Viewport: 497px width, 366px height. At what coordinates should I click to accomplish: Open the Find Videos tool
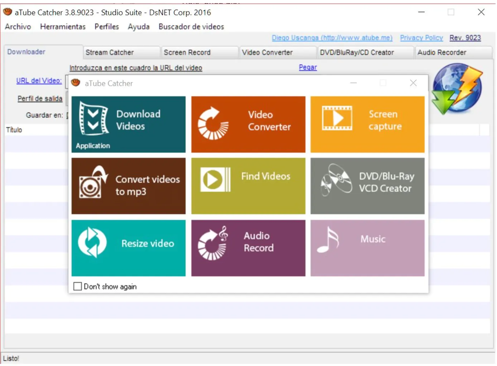click(x=248, y=186)
